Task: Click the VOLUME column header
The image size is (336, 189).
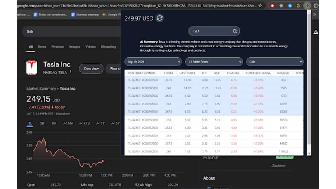Action: [283, 73]
